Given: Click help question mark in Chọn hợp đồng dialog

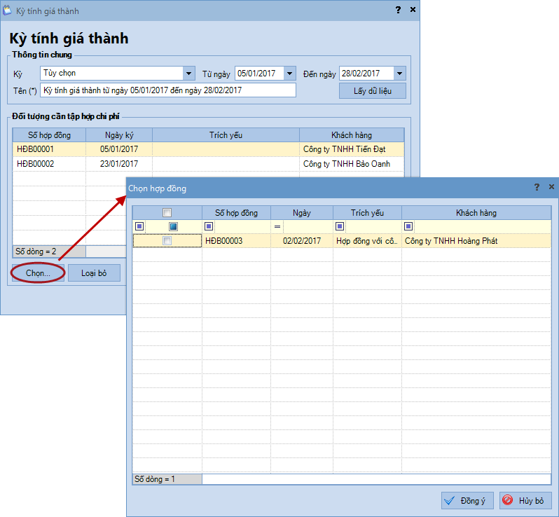Looking at the screenshot, I should pos(537,187).
